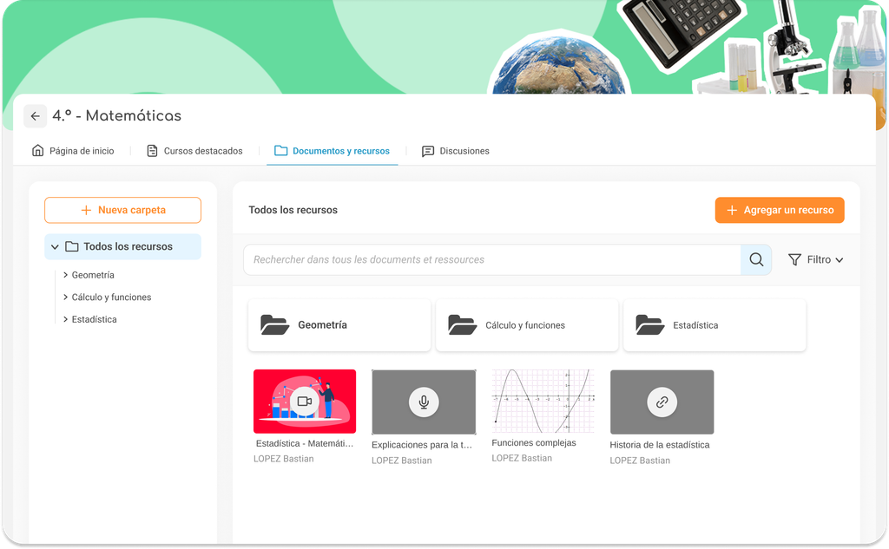Click the Geometría folder card title
The width and height of the screenshot is (889, 549).
tap(323, 324)
